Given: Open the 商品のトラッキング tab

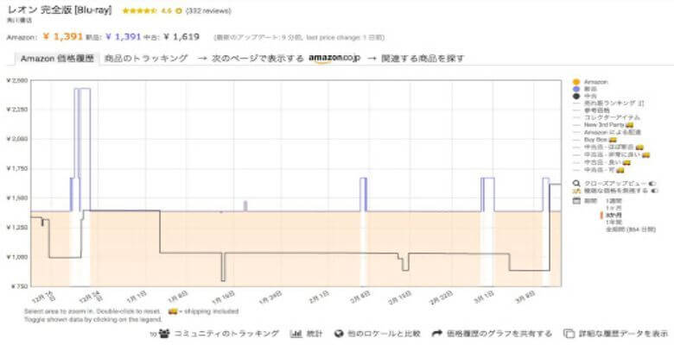Looking at the screenshot, I should (145, 59).
